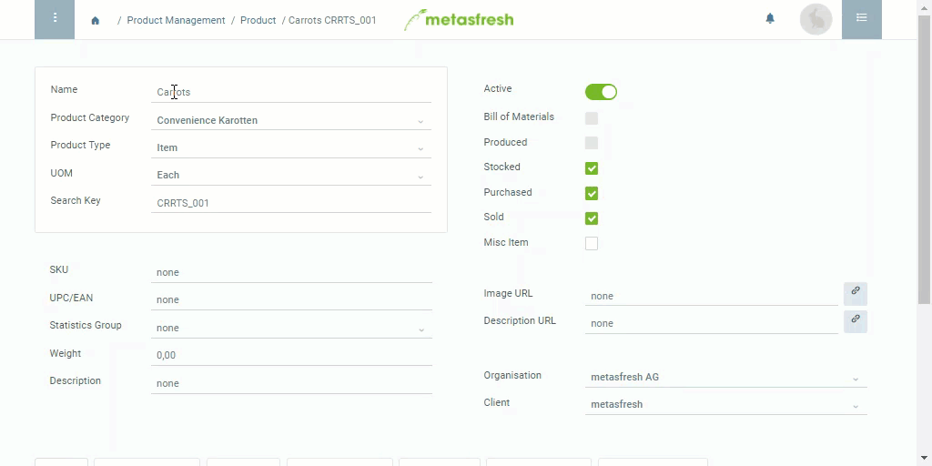Open the three-dot actions menu
This screenshot has height=466, width=932.
point(55,18)
